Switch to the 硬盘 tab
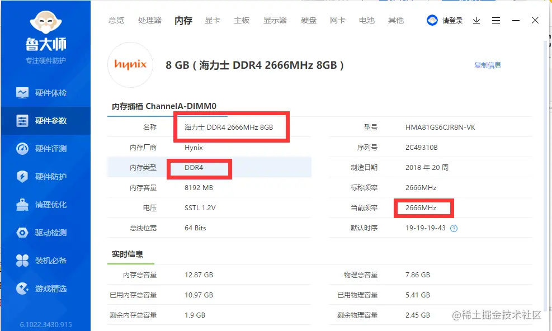The width and height of the screenshot is (552, 331). click(x=309, y=21)
